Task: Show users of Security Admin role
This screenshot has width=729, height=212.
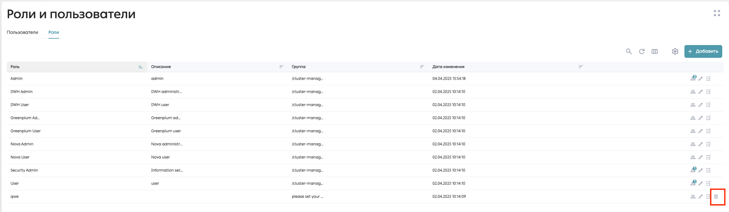Action: (693, 170)
